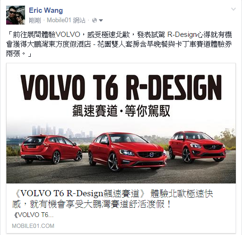242x235 pixels.
Task: Select the red Volvo SUV on right
Action: tap(197, 147)
